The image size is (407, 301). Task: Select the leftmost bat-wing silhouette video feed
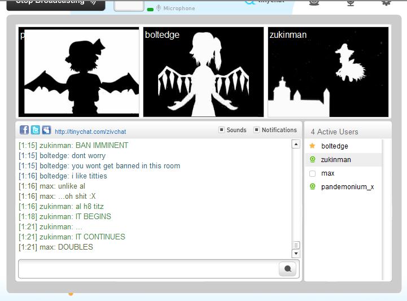point(79,72)
